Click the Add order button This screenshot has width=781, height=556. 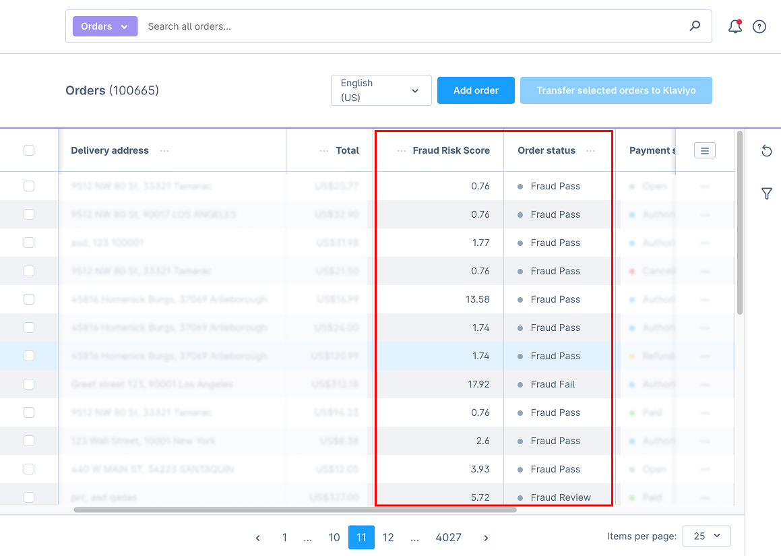[x=476, y=90]
